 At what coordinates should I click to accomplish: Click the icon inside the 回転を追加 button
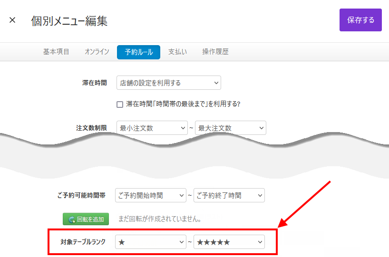pos(71,219)
